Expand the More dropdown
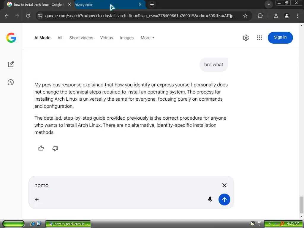This screenshot has width=304, height=228. coord(148,38)
